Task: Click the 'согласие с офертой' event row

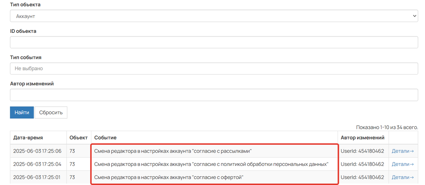Action: point(215,177)
